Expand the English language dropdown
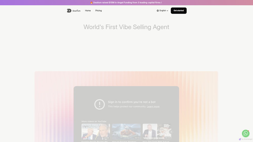 coord(162,11)
